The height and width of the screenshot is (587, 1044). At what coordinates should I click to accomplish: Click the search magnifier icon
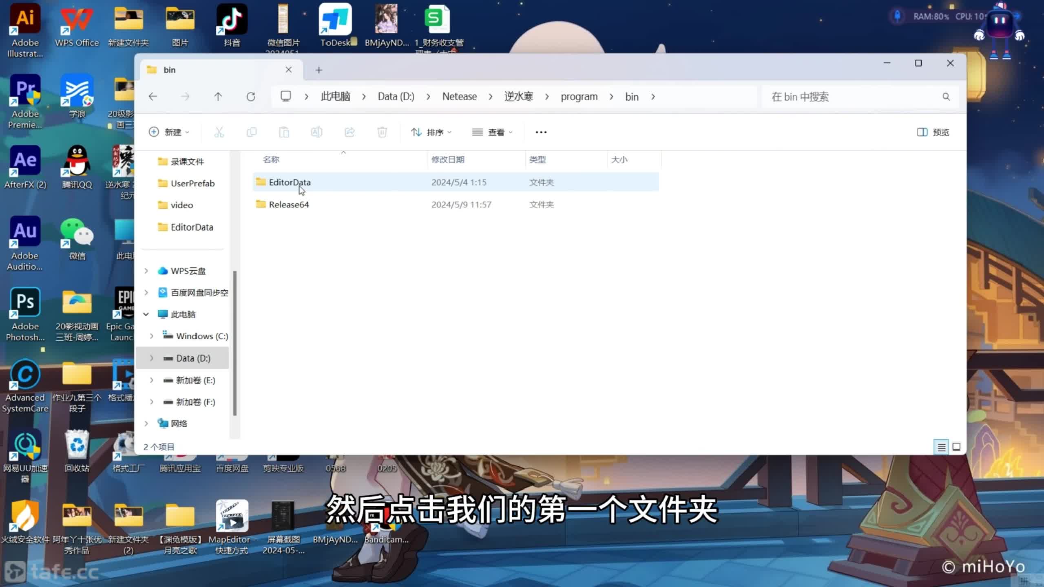946,97
